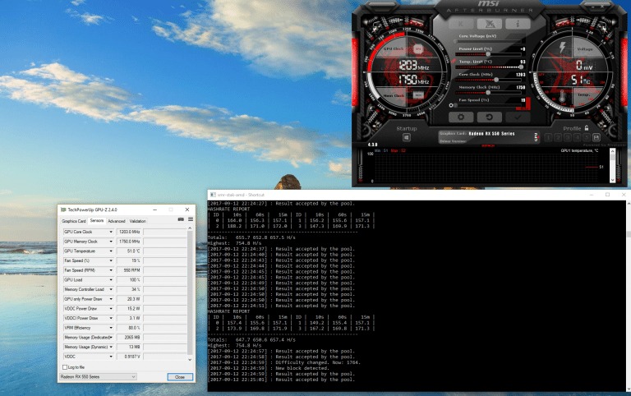Viewport: 631px width, 396px height.
Task: Toggle Windows startup icon in Afterburner
Action: click(407, 137)
